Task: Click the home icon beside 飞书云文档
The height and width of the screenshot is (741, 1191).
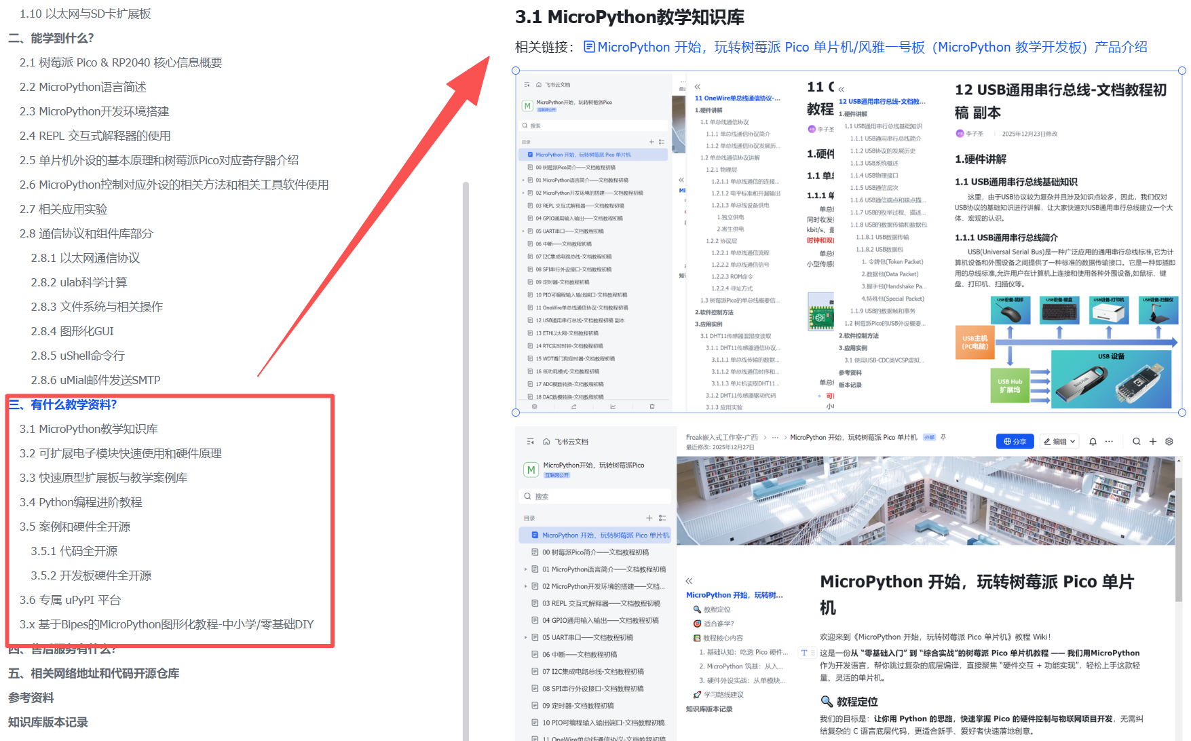Action: [x=546, y=441]
